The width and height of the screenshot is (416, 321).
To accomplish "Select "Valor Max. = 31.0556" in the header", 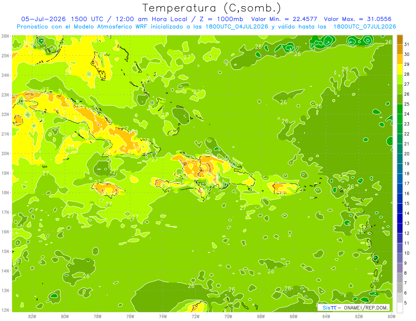I will [357, 19].
